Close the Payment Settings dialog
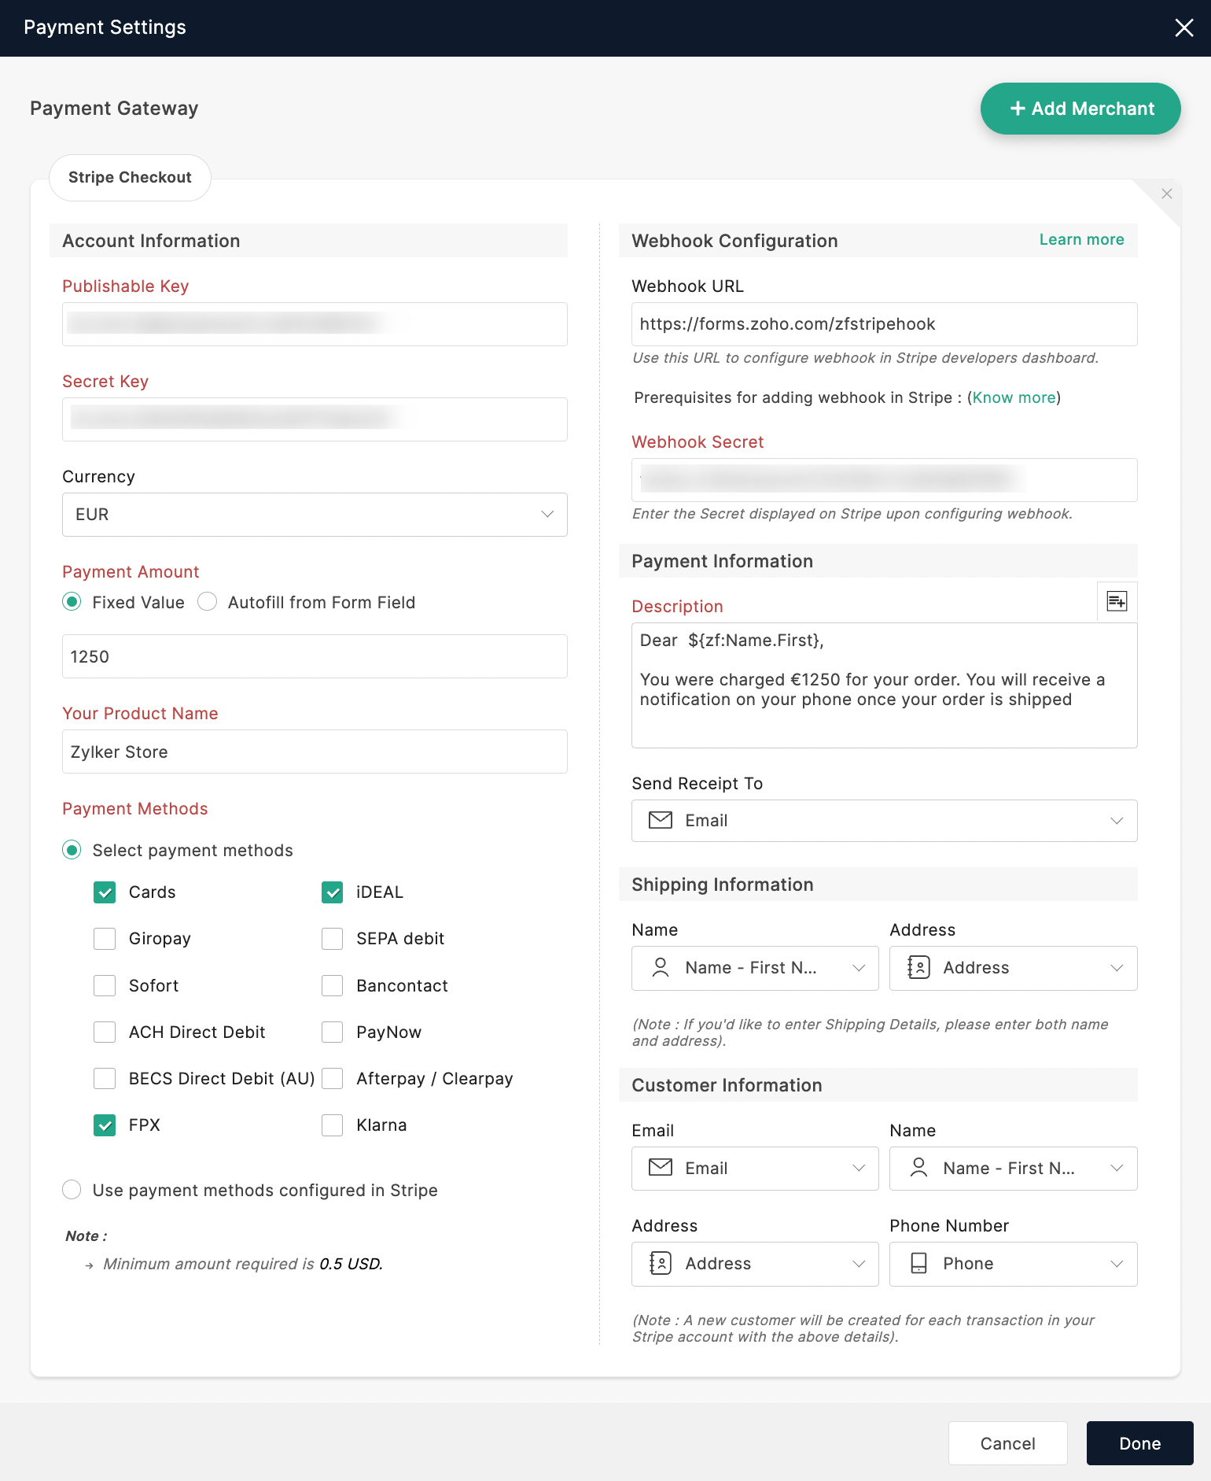The image size is (1211, 1481). coord(1183,28)
